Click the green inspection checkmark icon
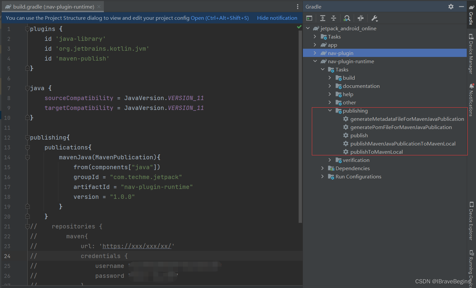This screenshot has height=288, width=476. (x=299, y=27)
